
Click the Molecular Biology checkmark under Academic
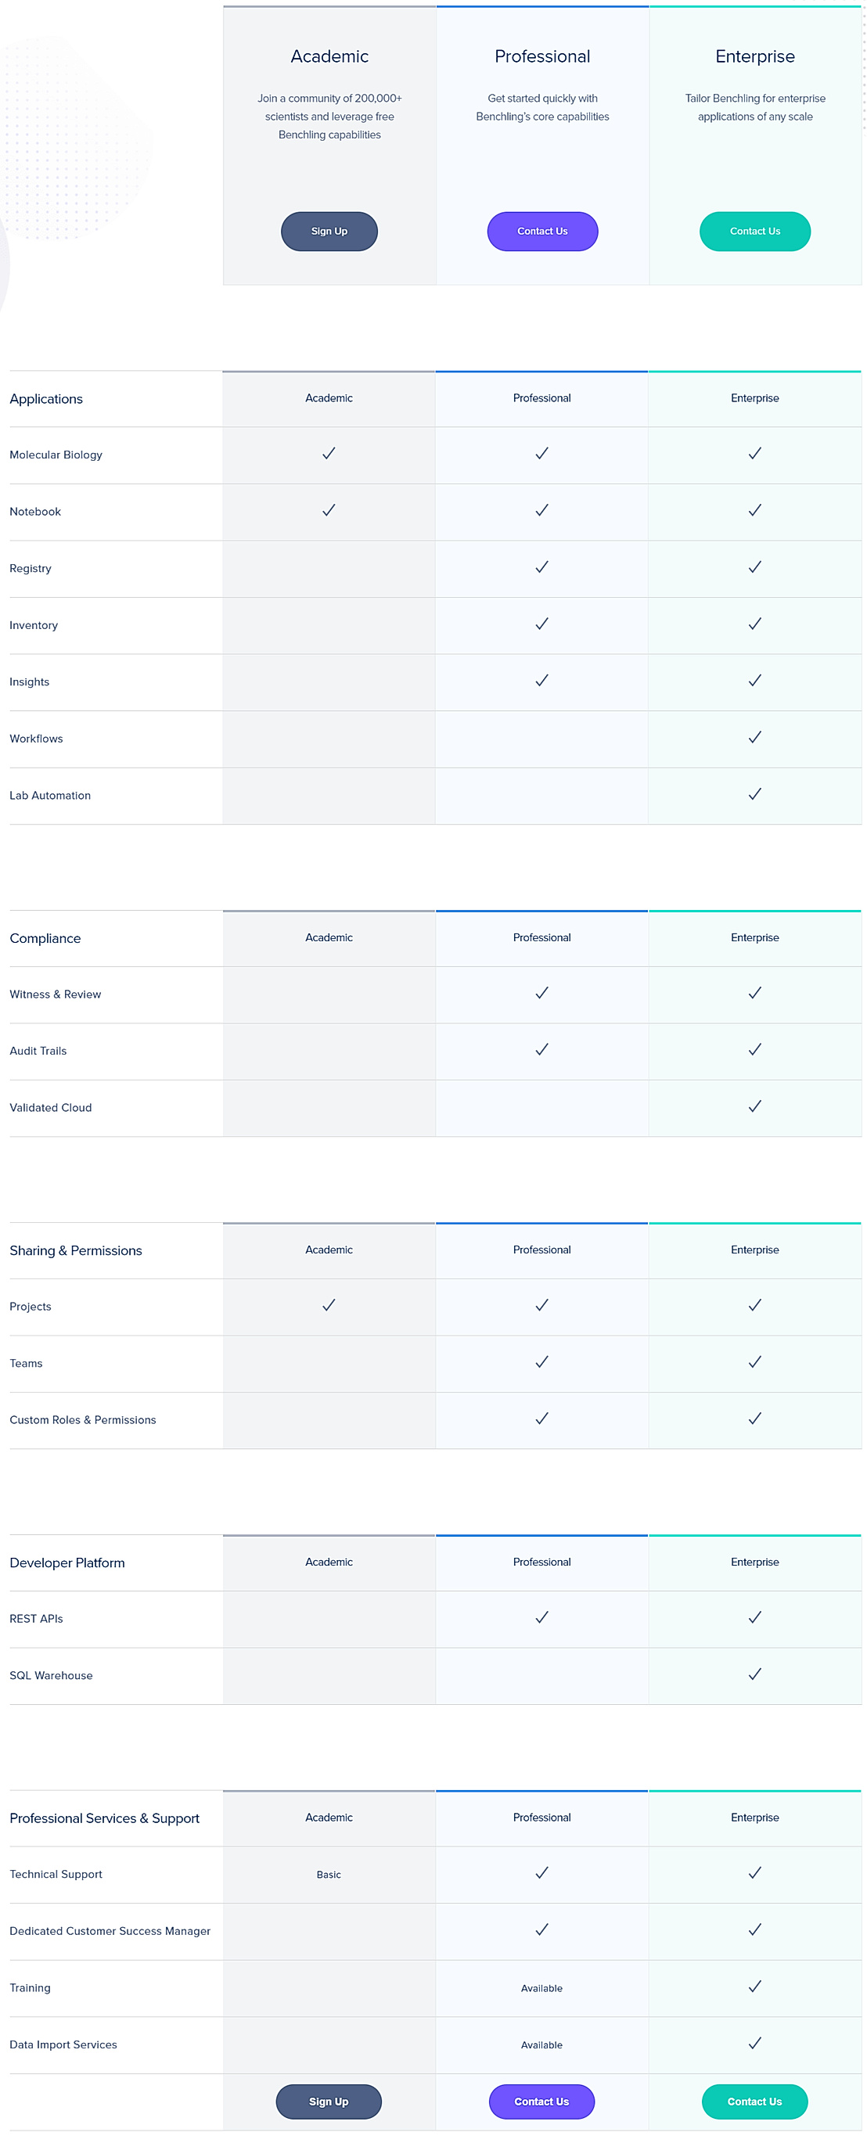329,454
